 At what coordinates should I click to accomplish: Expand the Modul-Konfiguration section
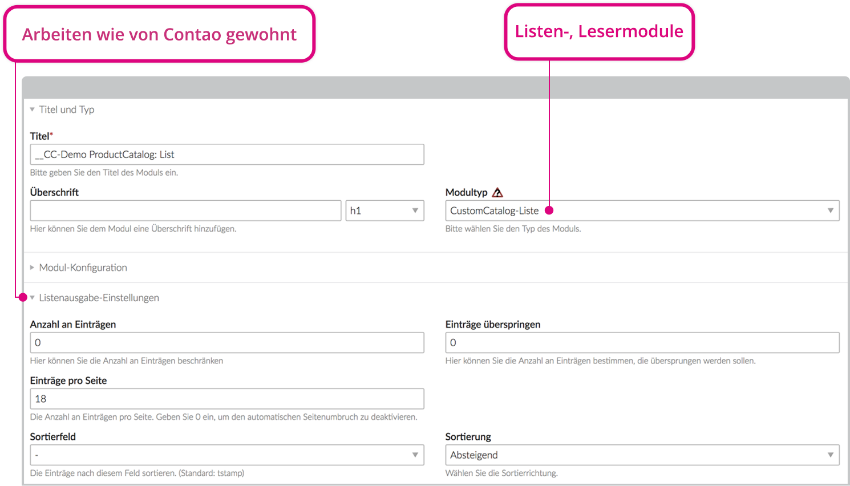click(79, 268)
